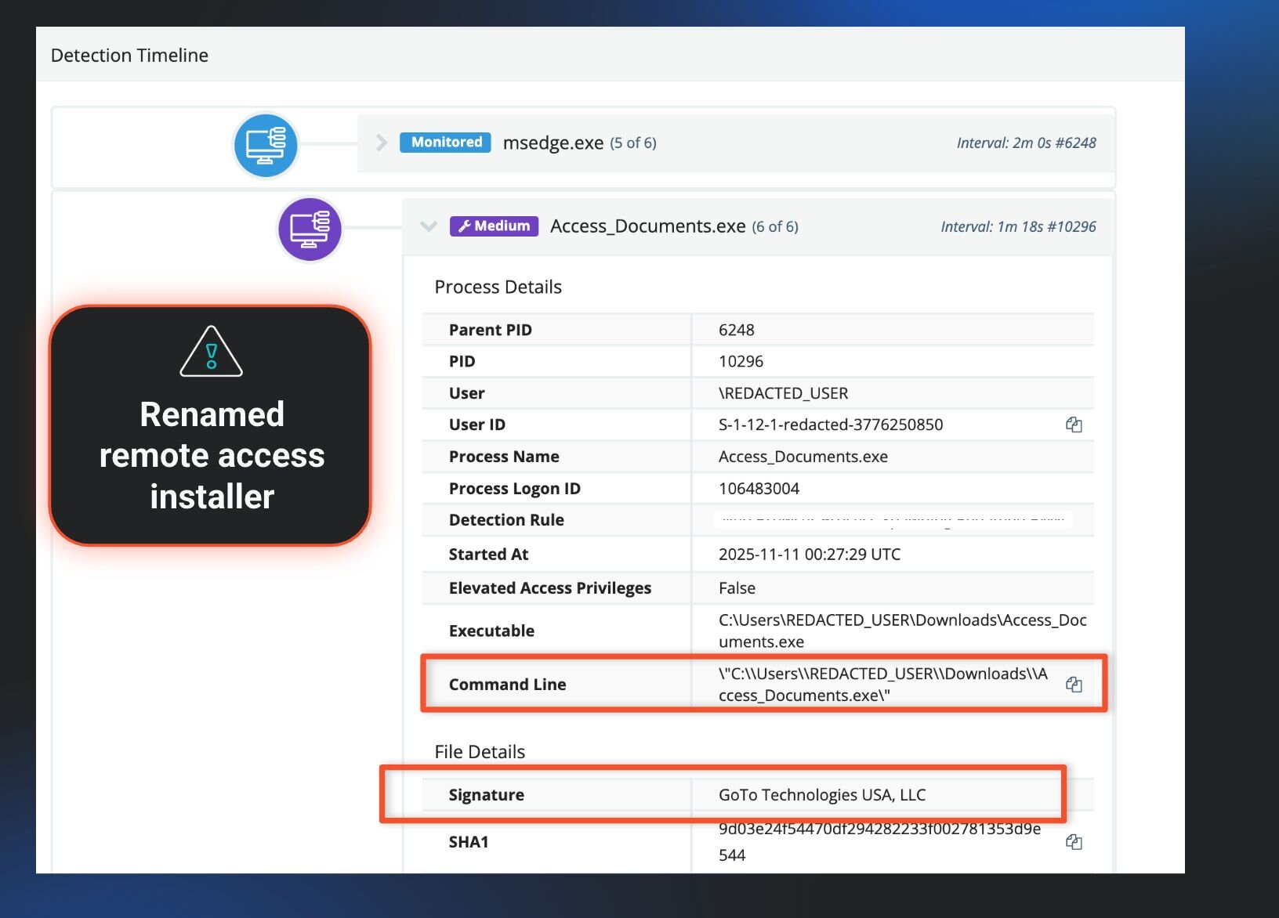The image size is (1279, 918).
Task: Expand the msedge.exe timeline entry
Action: pos(382,143)
